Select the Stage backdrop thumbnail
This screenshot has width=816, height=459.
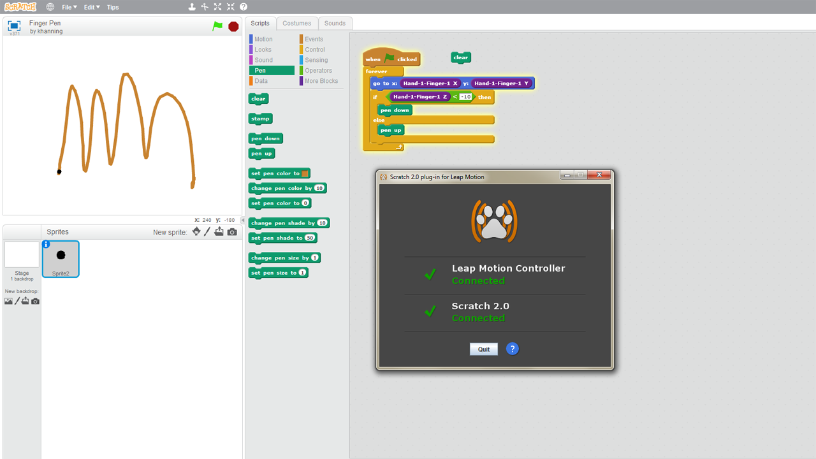(22, 255)
